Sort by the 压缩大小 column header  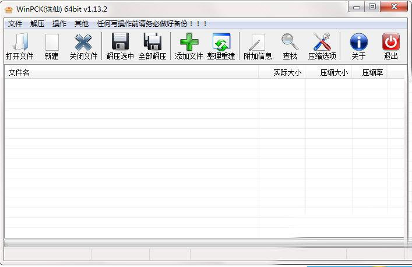coord(329,72)
